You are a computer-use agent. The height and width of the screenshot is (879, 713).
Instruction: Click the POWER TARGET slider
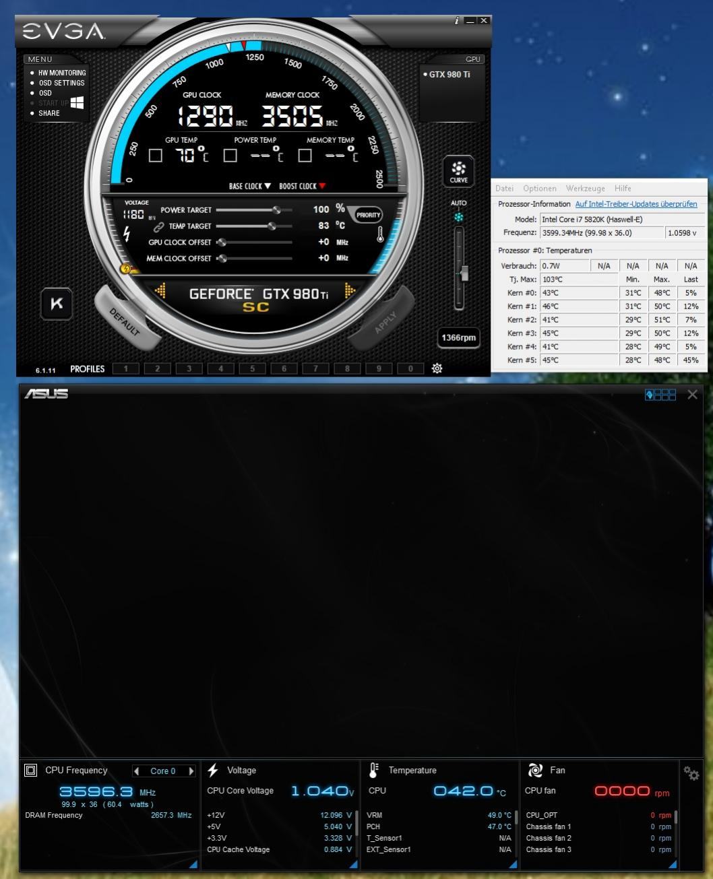(254, 210)
